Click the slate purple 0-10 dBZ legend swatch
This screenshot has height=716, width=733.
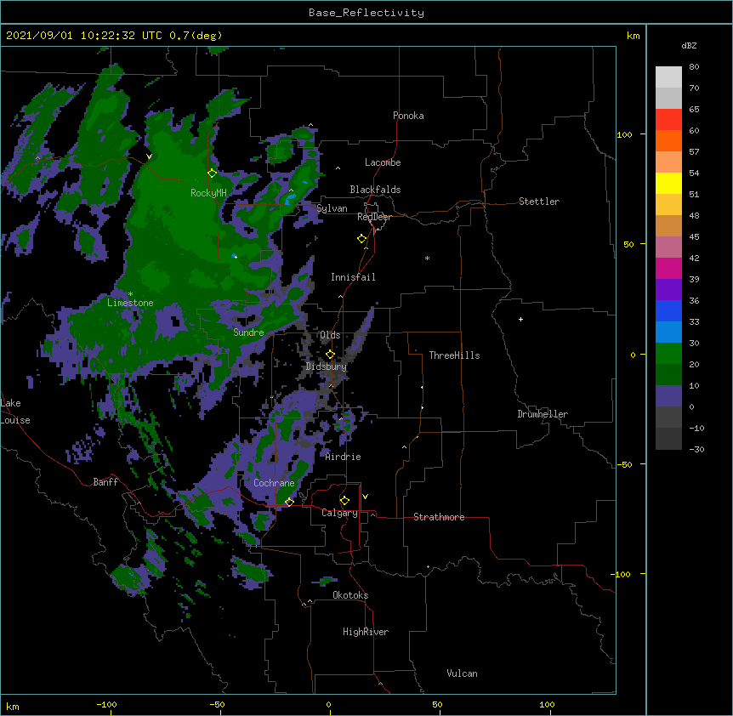pyautogui.click(x=668, y=396)
